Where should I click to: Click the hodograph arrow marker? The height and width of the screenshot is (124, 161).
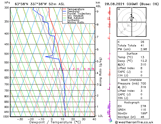pos(133,18)
